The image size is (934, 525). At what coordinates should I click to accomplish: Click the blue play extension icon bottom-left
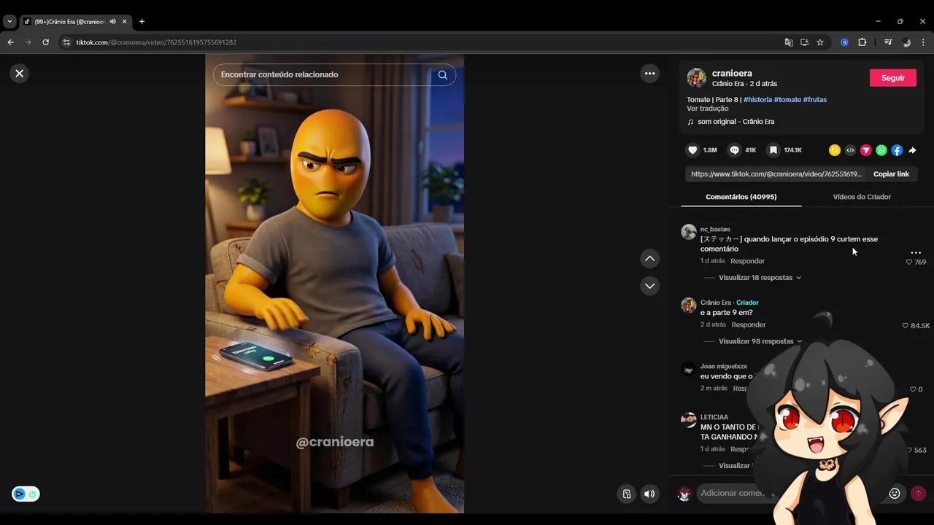[20, 494]
